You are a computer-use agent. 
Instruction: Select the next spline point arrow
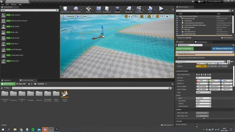(x=206, y=75)
